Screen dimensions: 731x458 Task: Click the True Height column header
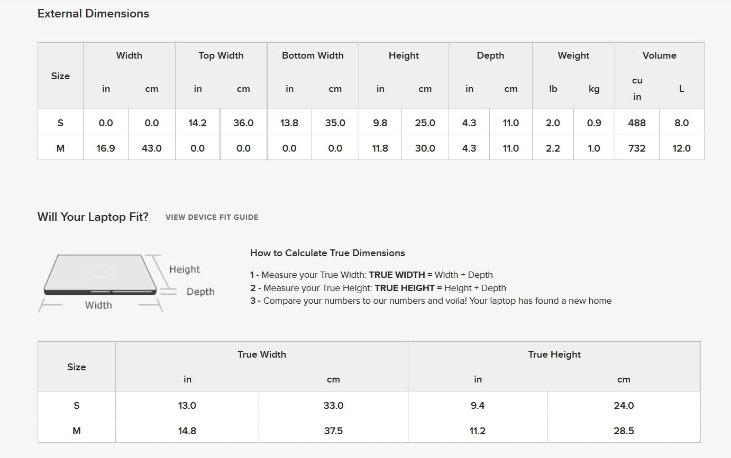click(554, 354)
